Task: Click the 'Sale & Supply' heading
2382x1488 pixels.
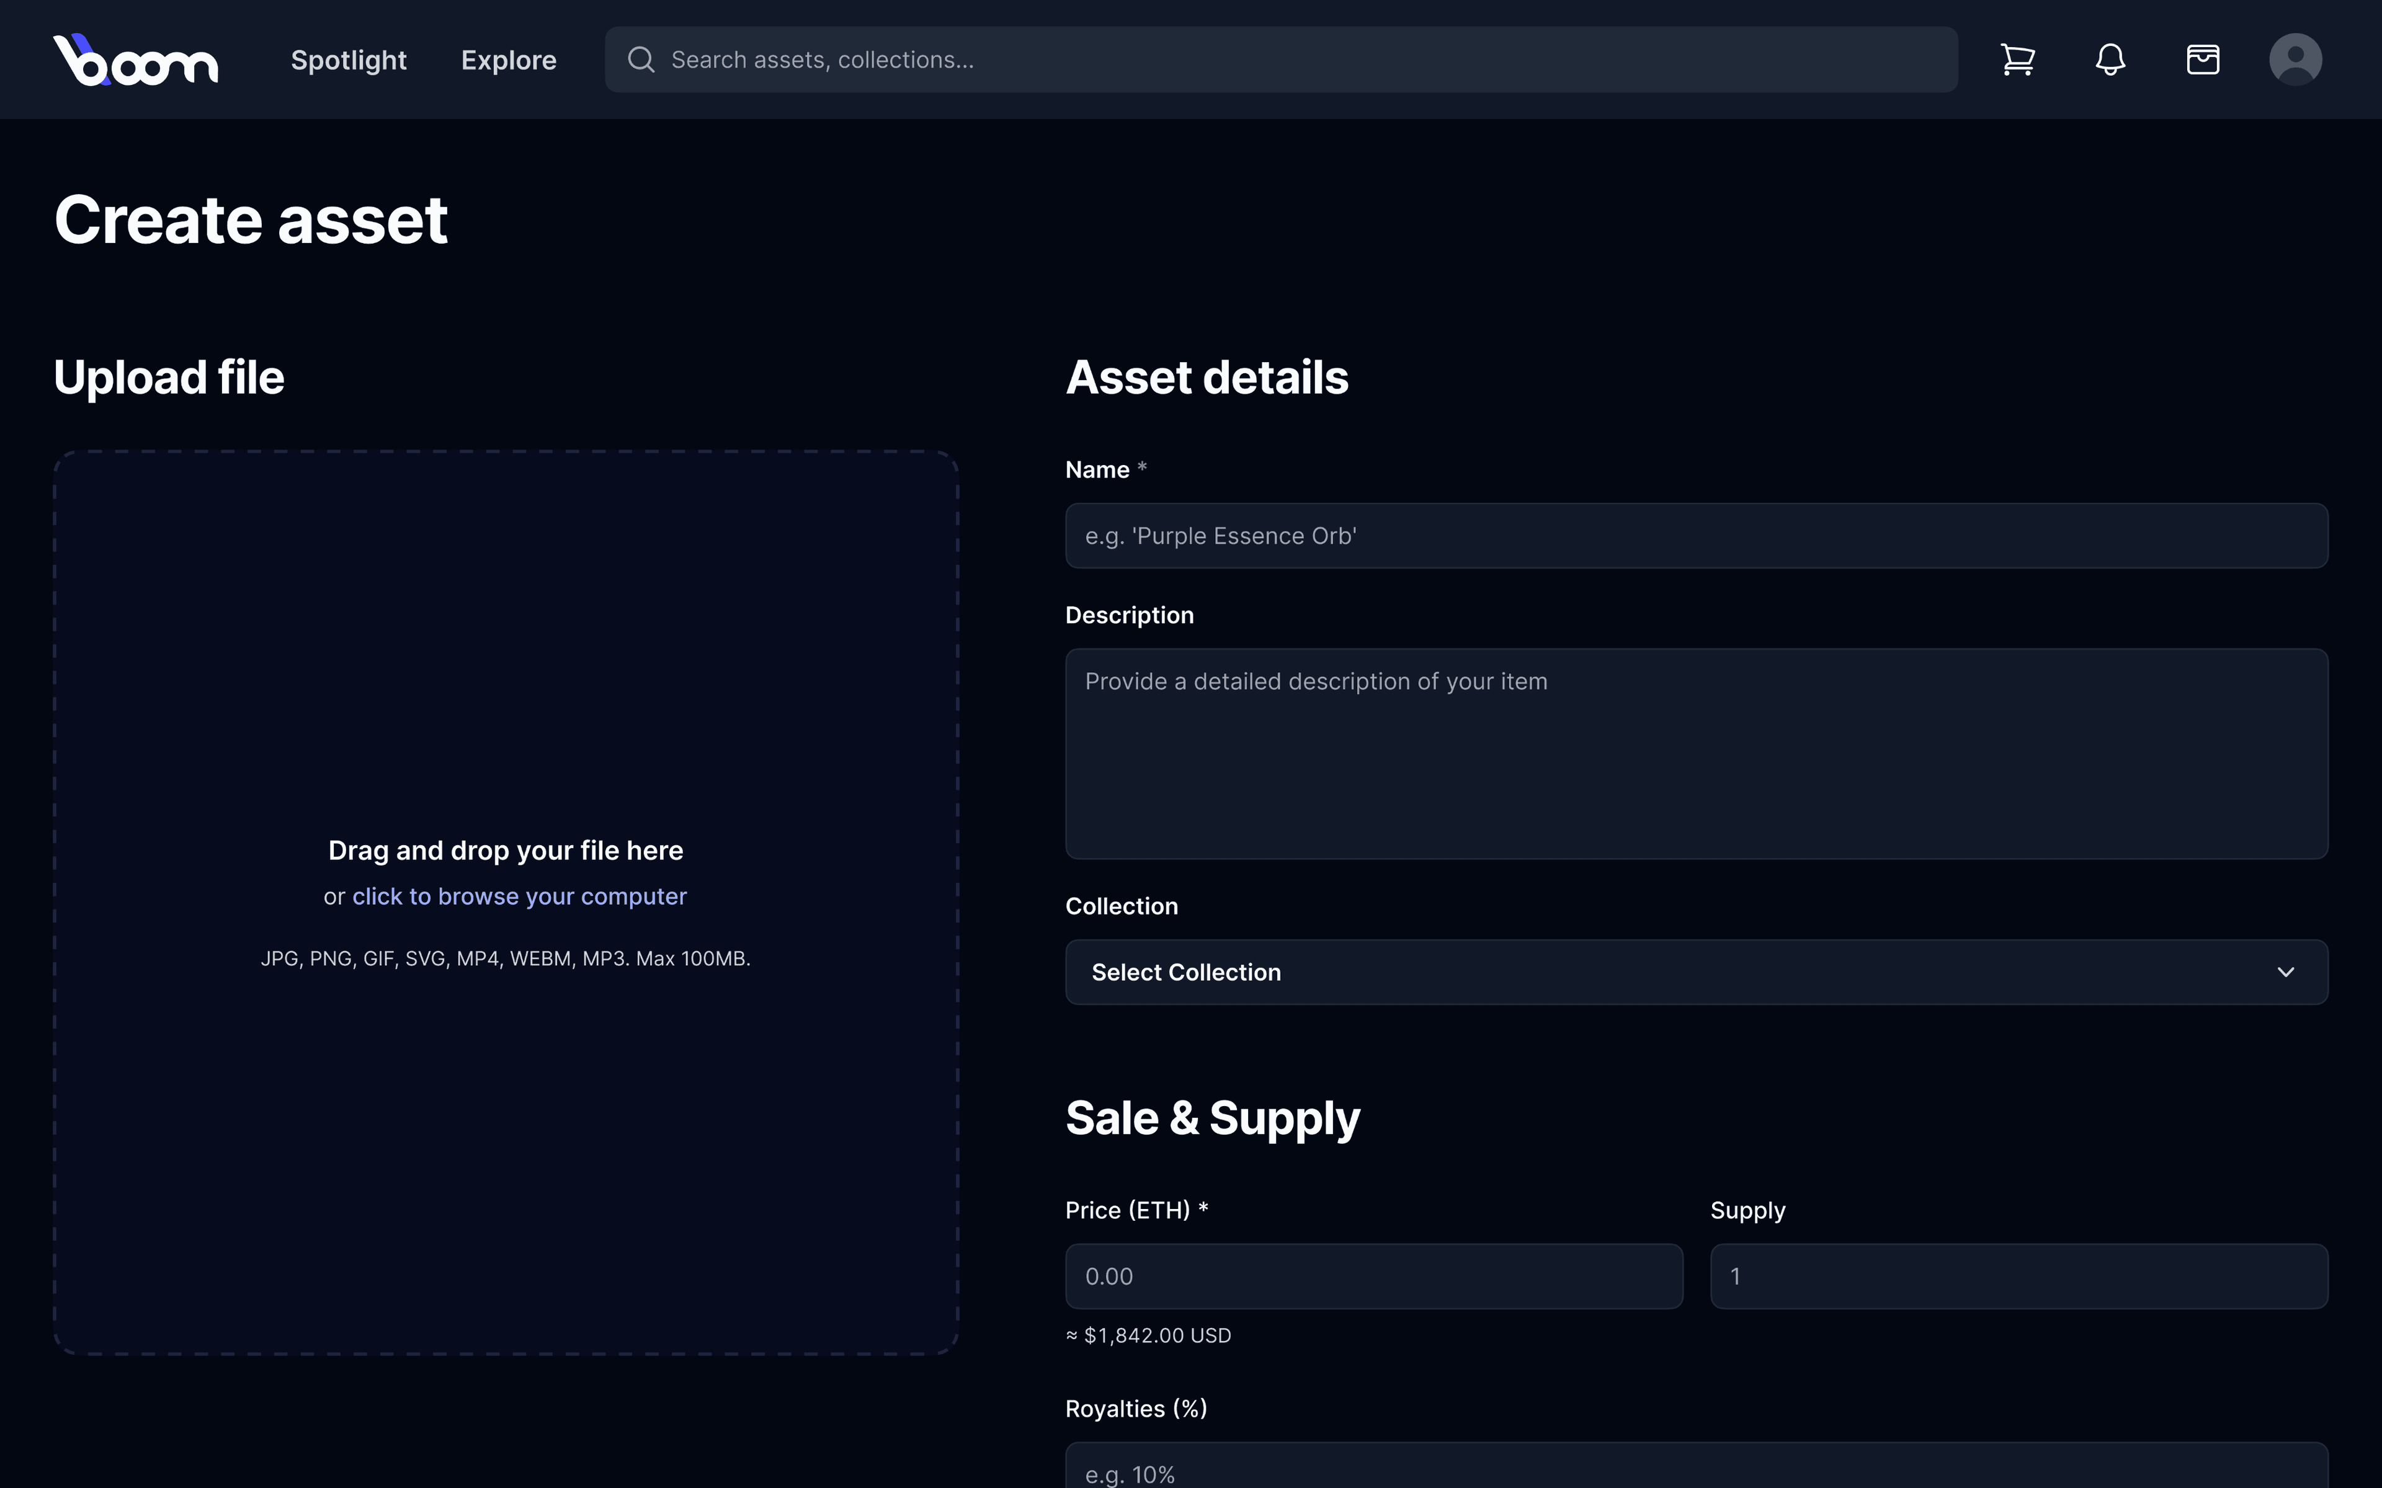Action: click(1213, 1118)
